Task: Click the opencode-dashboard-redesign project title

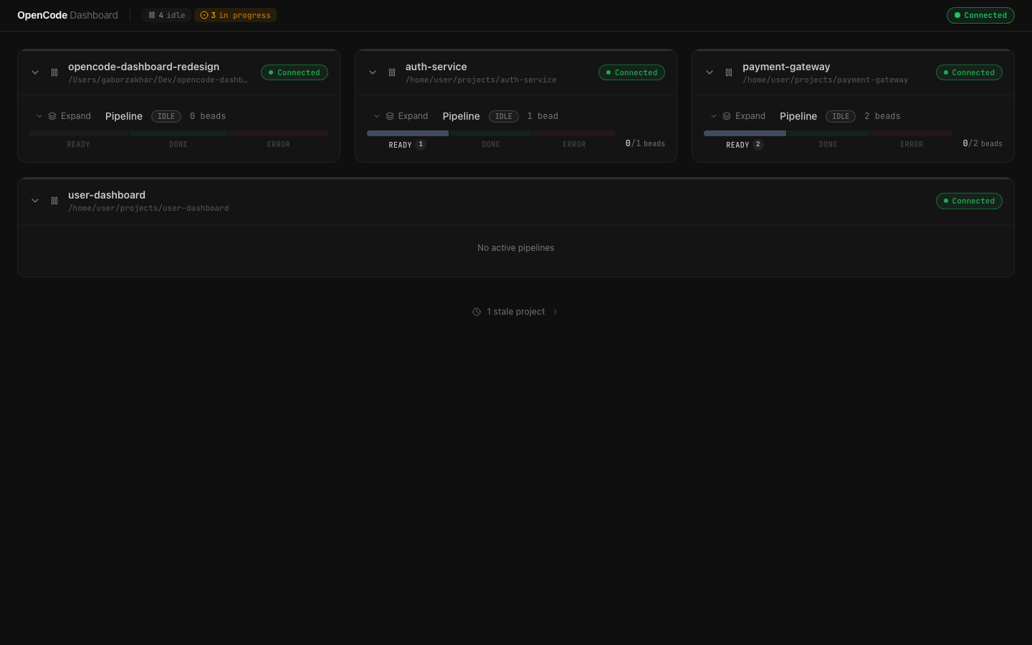Action: coord(144,67)
